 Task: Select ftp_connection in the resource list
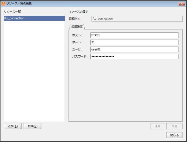[34, 19]
